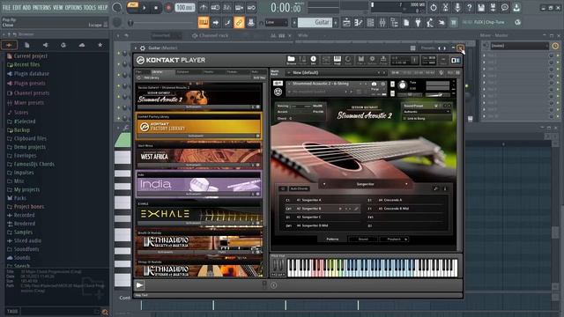Click the browser search magnifier icon
564x317 pixels.
click(x=105, y=312)
